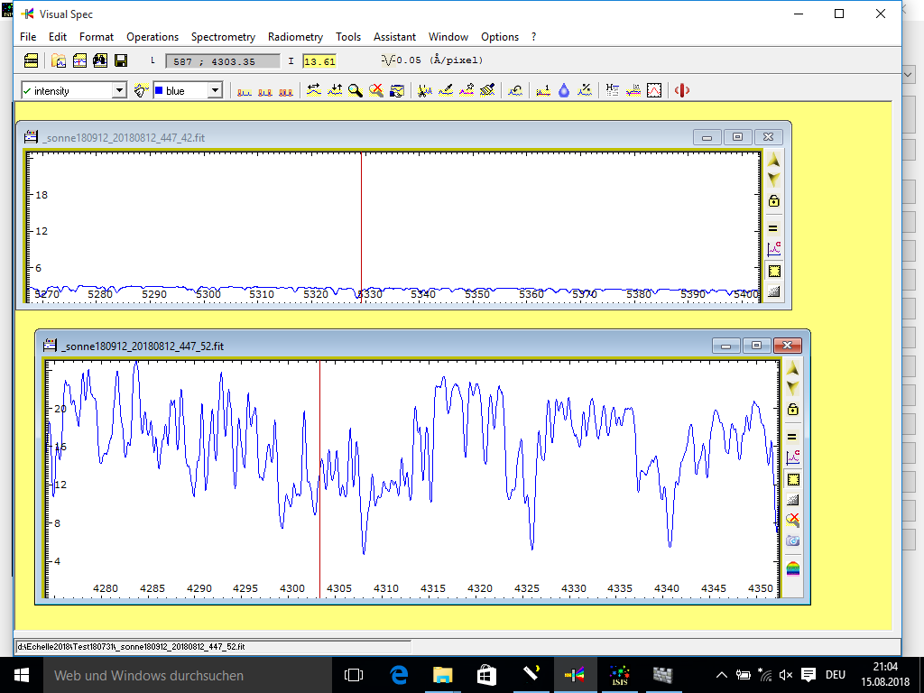The width and height of the screenshot is (924, 693).
Task: Toggle the padlock in 447_52 spectrum window
Action: [x=792, y=409]
